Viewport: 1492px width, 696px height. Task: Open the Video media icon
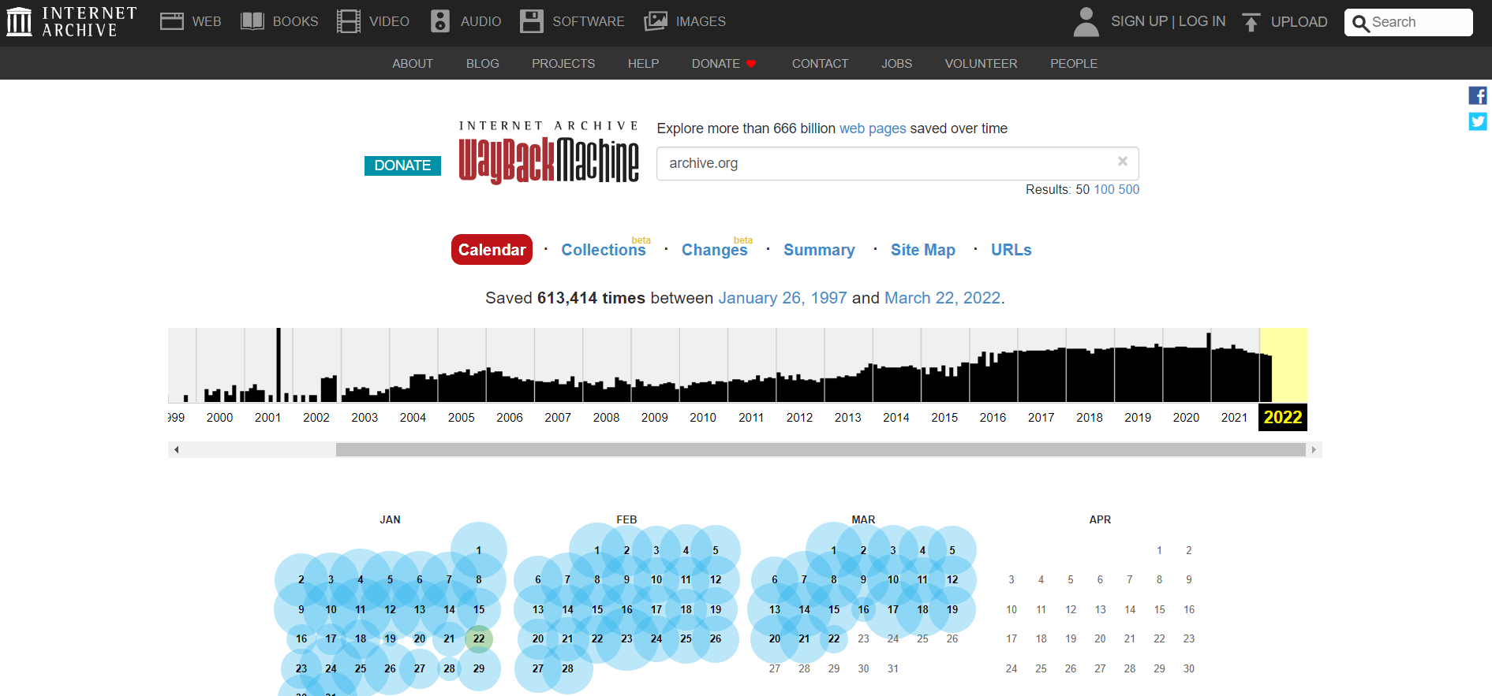[348, 21]
